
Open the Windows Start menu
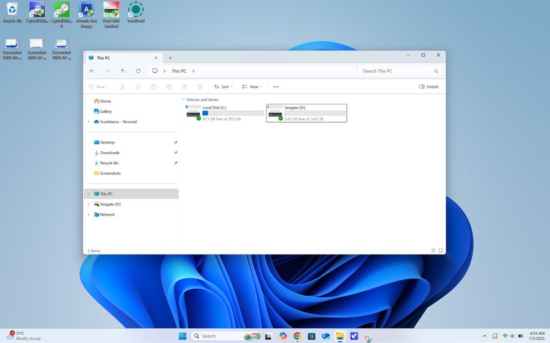click(x=182, y=336)
